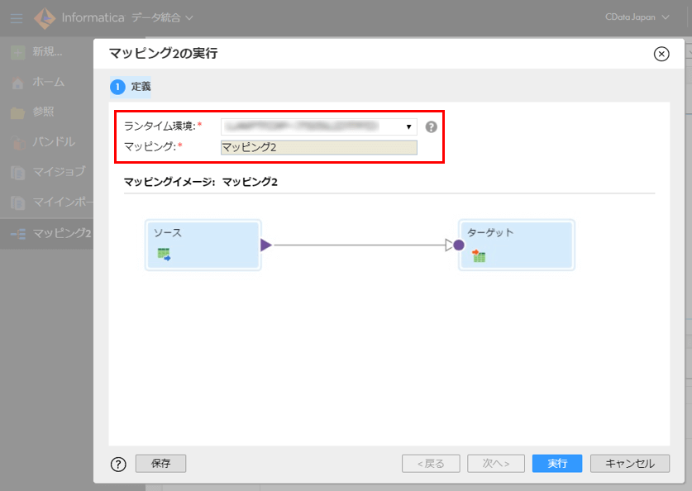Click the target table icon in ターゲット
Screen dimensions: 692x491
coord(479,255)
